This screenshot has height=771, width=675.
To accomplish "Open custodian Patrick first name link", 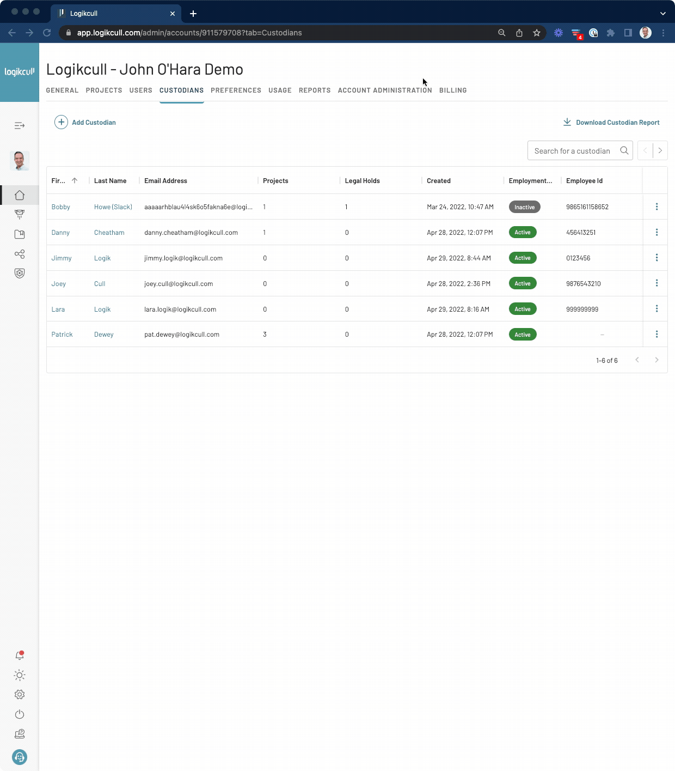I will [62, 335].
